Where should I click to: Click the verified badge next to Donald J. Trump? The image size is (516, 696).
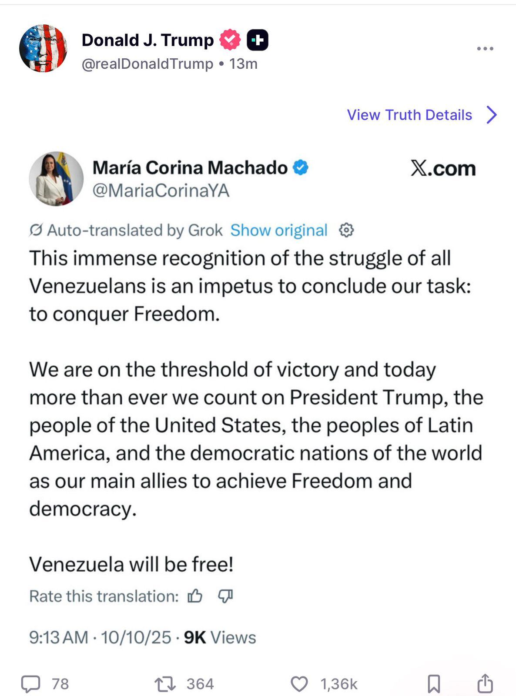229,39
